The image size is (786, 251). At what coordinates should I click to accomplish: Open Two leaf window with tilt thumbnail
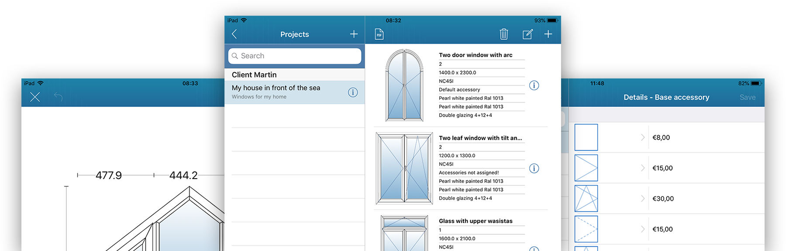tap(404, 168)
